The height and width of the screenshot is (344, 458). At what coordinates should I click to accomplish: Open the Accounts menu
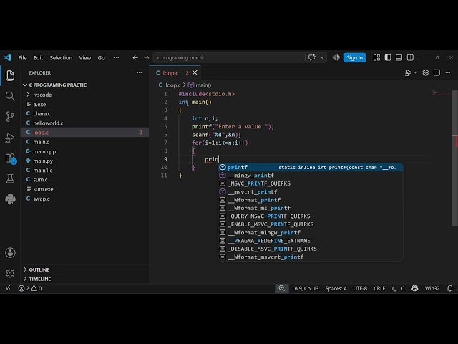coord(10,253)
